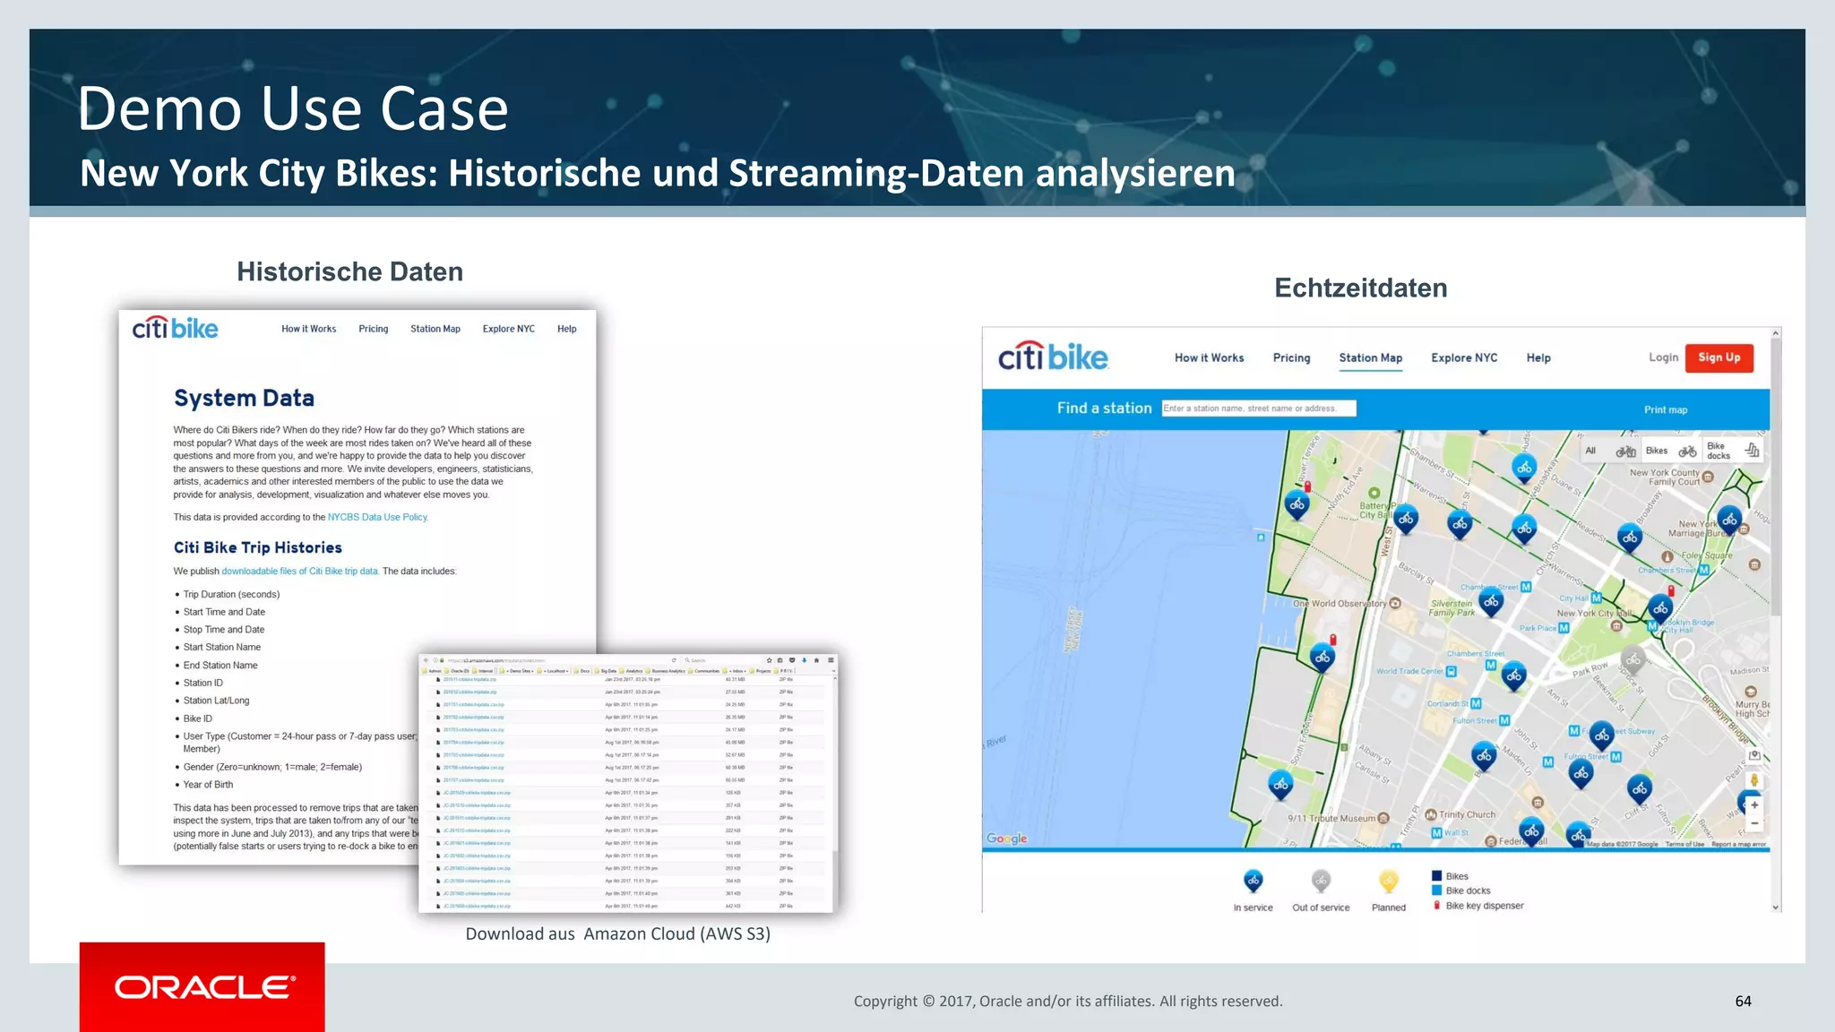Click the map type icon above the pegman
The image size is (1835, 1032).
coord(1754,755)
